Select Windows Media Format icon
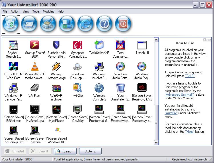The width and height of the screenshot is (214, 163). [121, 66]
